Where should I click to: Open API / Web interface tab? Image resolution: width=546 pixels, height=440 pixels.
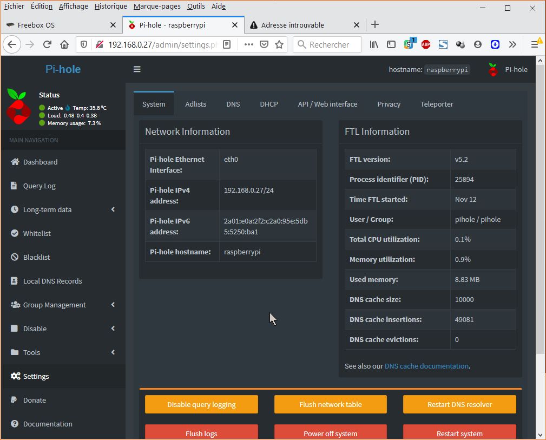[x=328, y=104]
